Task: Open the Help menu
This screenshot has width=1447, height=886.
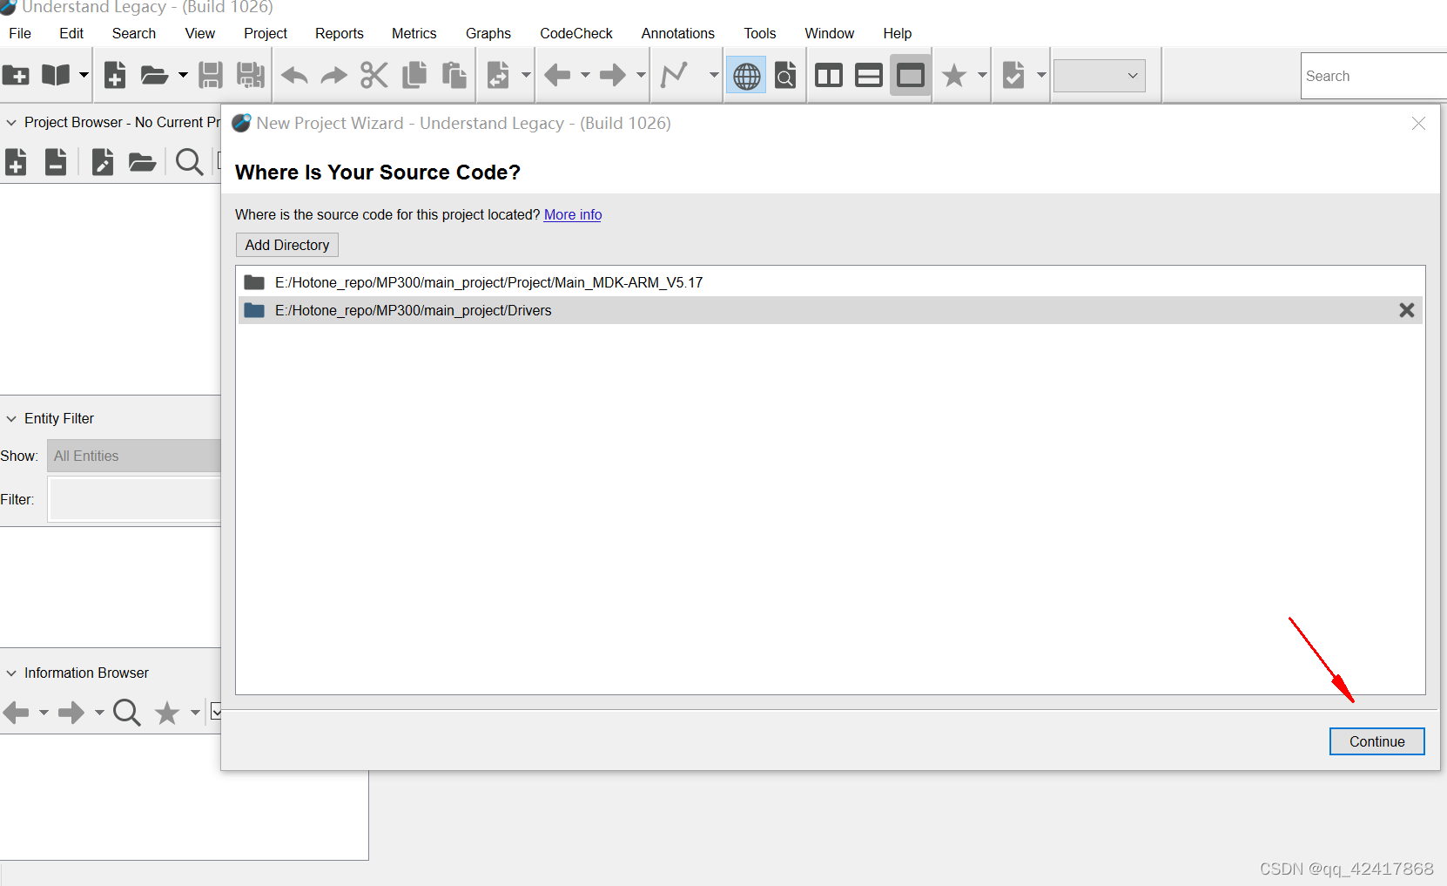Action: pos(898,33)
